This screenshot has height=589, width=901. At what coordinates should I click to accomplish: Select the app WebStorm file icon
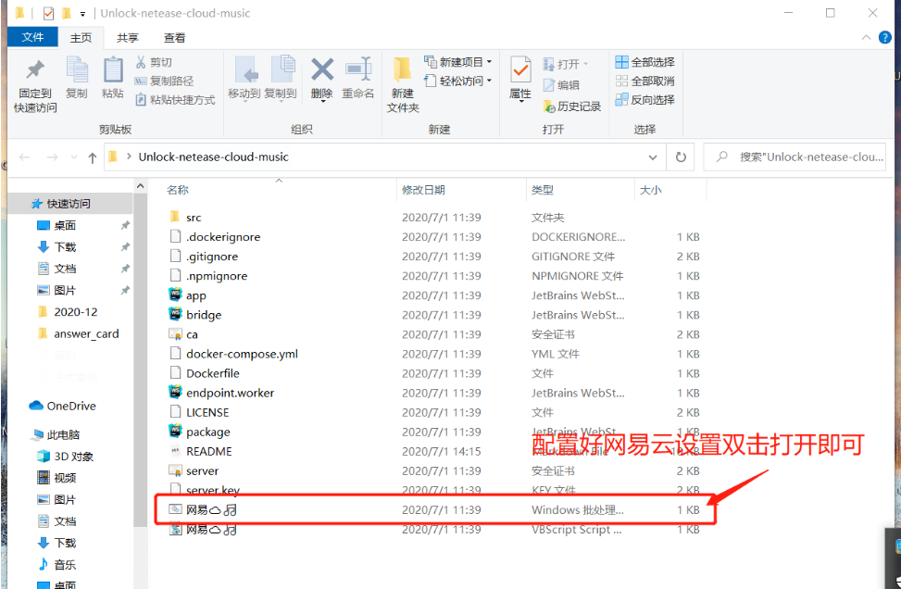[175, 294]
